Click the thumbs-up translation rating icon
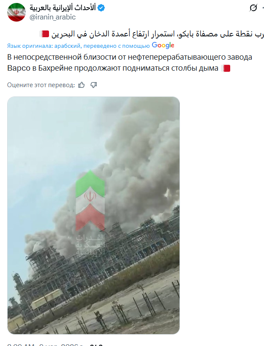Screen dimensions: 264x346 pos(82,85)
